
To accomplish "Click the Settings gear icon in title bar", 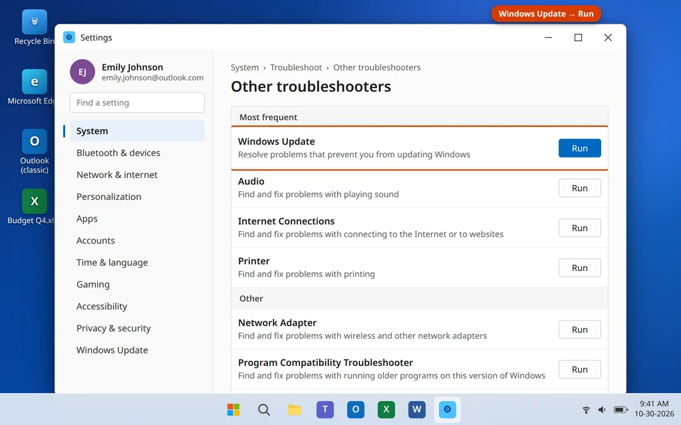I will point(69,37).
